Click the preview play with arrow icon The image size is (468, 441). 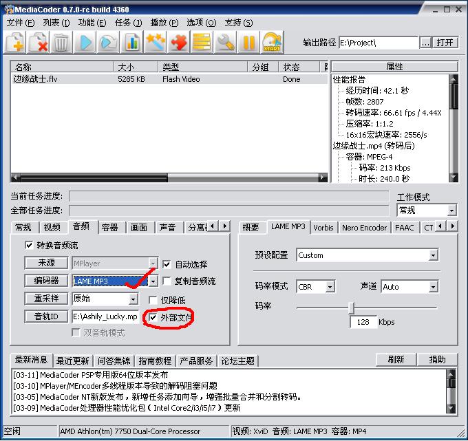pos(108,42)
